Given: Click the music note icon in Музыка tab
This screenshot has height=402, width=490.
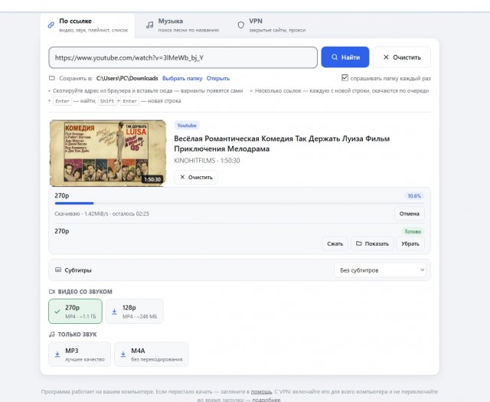Looking at the screenshot, I should click(x=150, y=25).
